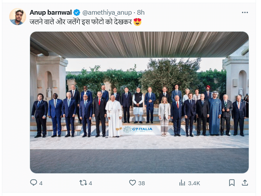The image size is (261, 196).
Task: Click the Hindi post text
Action: pyautogui.click(x=81, y=22)
